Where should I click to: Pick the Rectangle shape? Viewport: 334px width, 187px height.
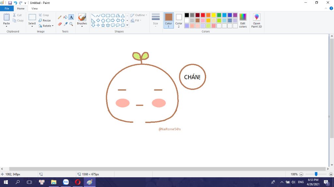pos(108,16)
